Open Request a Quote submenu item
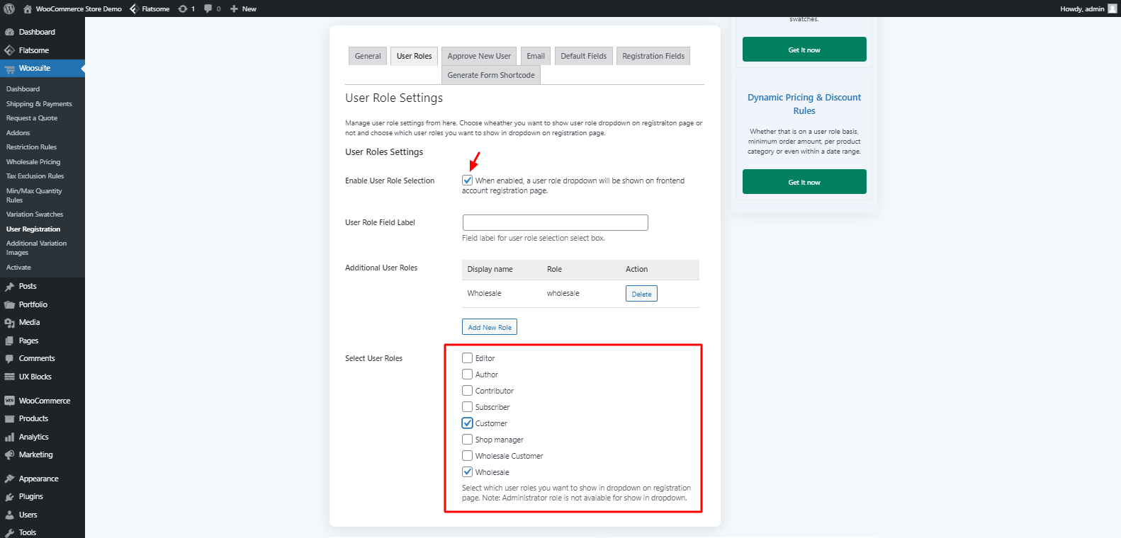Viewport: 1121px width, 538px height. pyautogui.click(x=32, y=118)
